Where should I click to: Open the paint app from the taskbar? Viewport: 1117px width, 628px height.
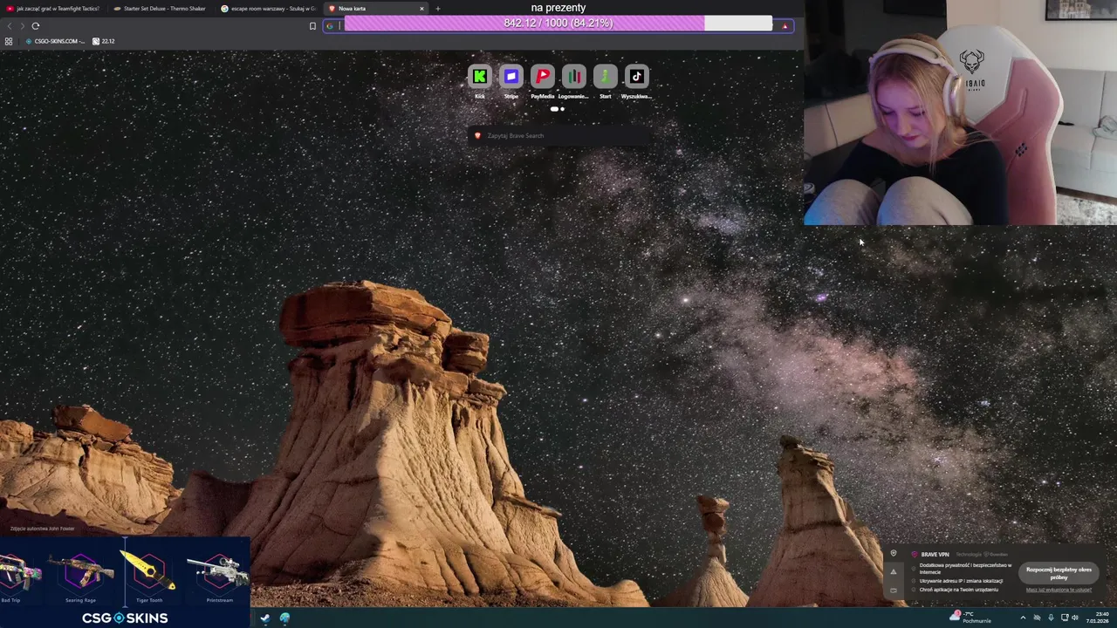pyautogui.click(x=284, y=618)
